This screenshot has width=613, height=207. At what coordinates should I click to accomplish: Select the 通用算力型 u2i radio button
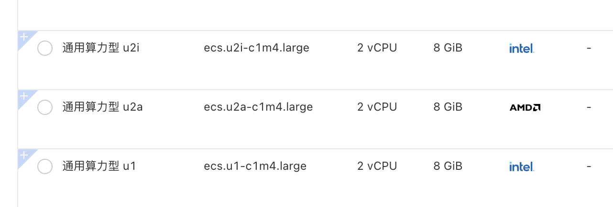[x=45, y=48]
